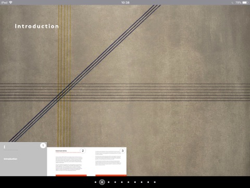Tap the 10:38 clock in status bar
This screenshot has height=188, width=250.
(x=125, y=3)
